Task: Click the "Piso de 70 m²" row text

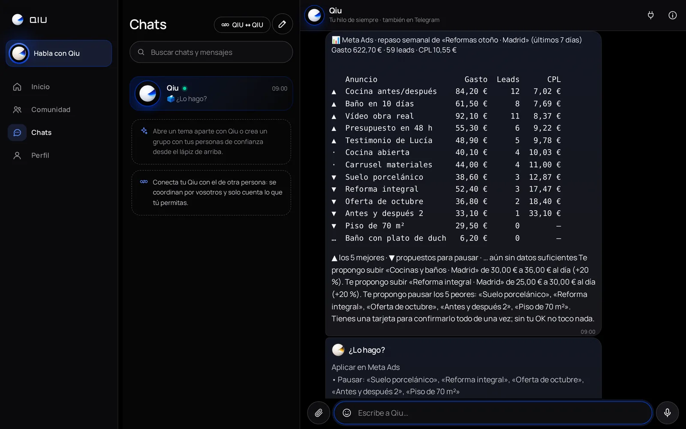Action: click(375, 226)
